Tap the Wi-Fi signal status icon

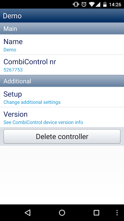click(x=92, y=4)
